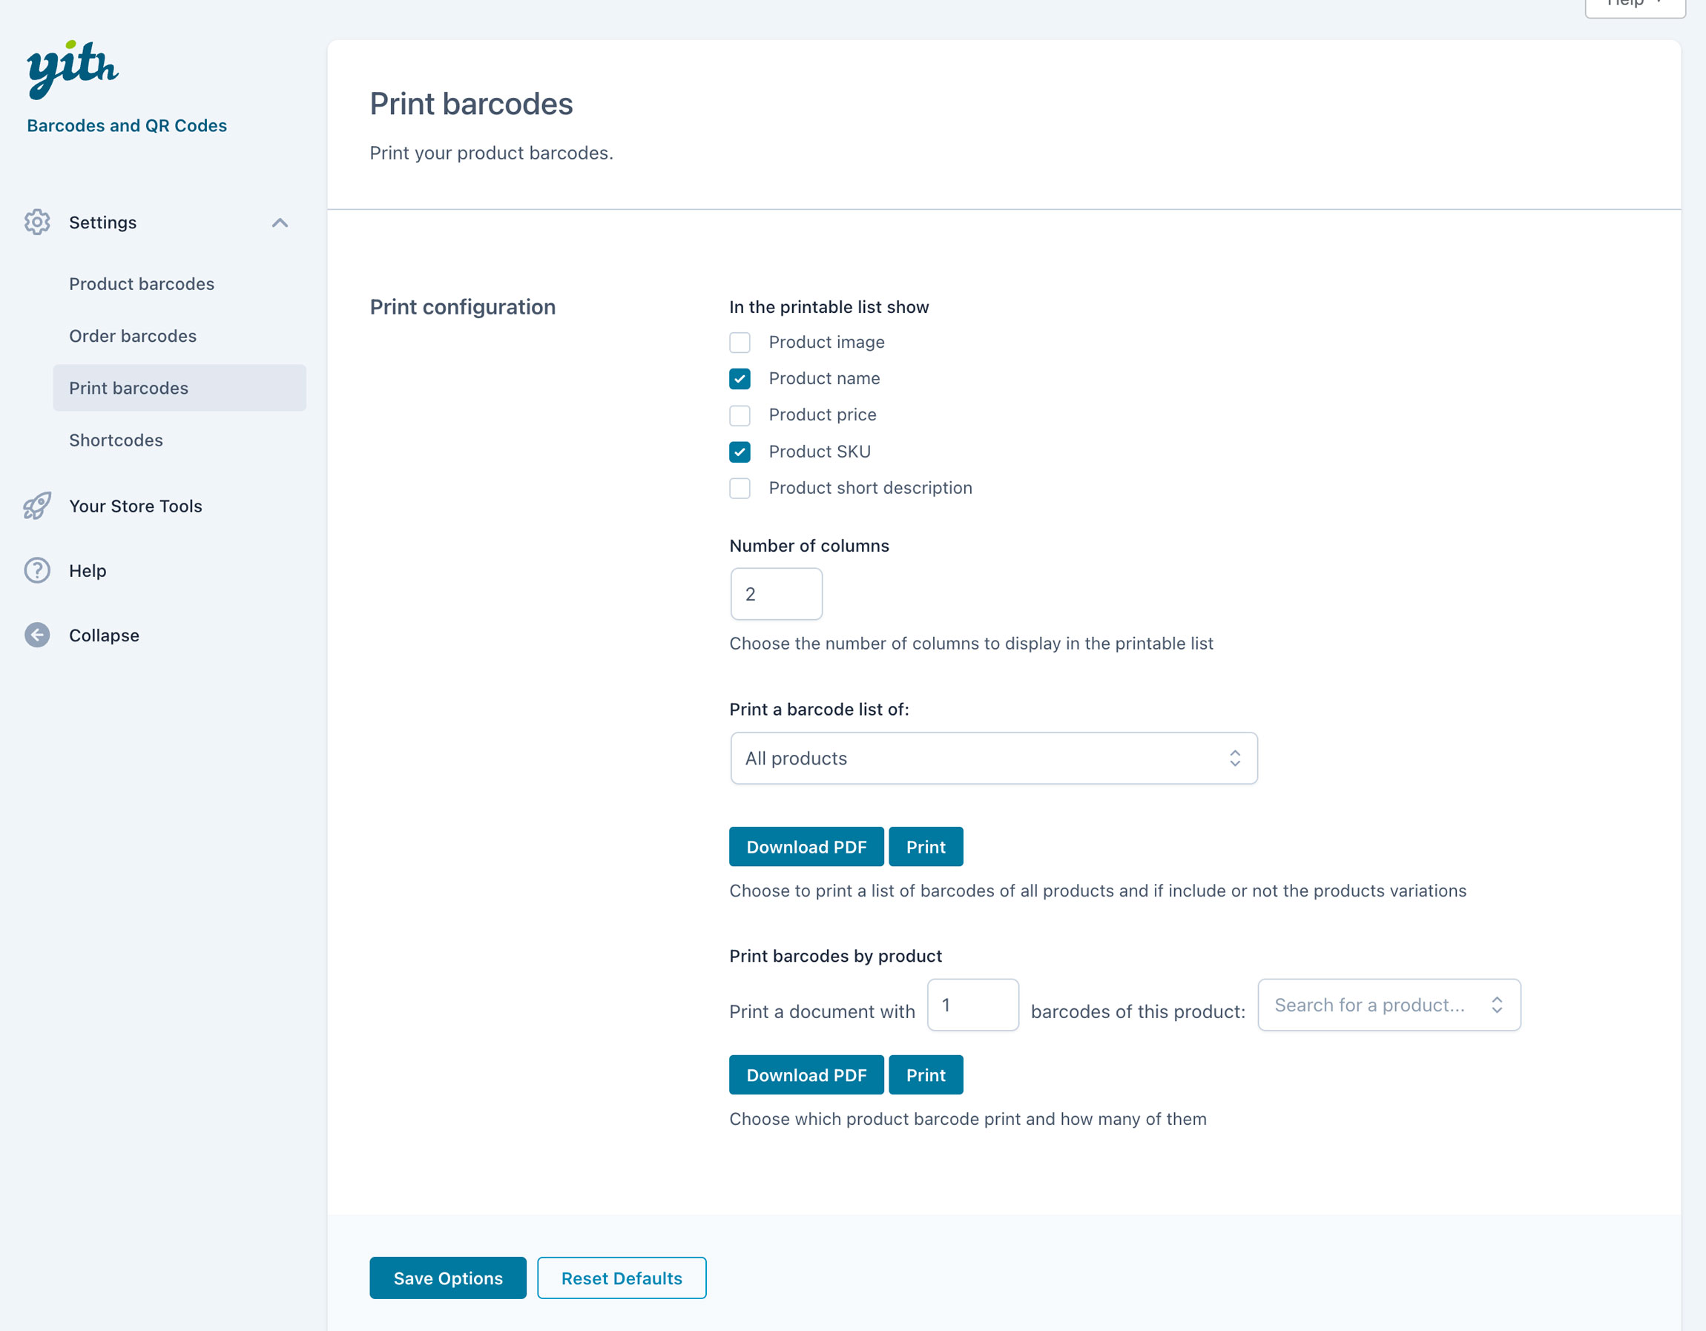Click the Reset Defaults button
1706x1331 pixels.
[621, 1278]
